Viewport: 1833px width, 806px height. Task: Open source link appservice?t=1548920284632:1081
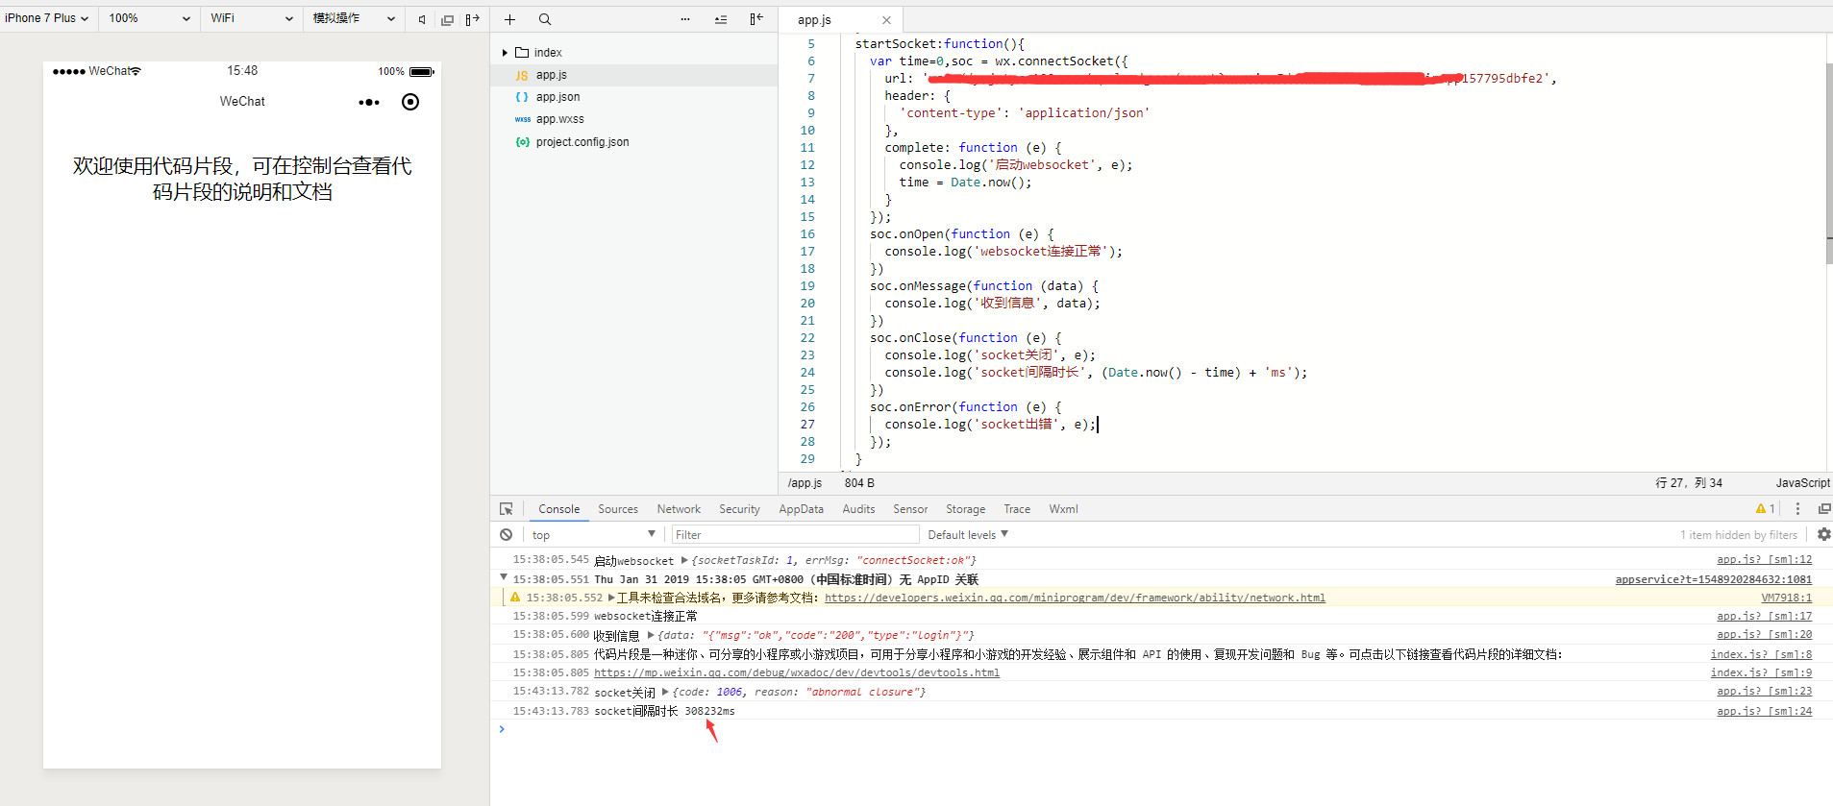point(1714,579)
